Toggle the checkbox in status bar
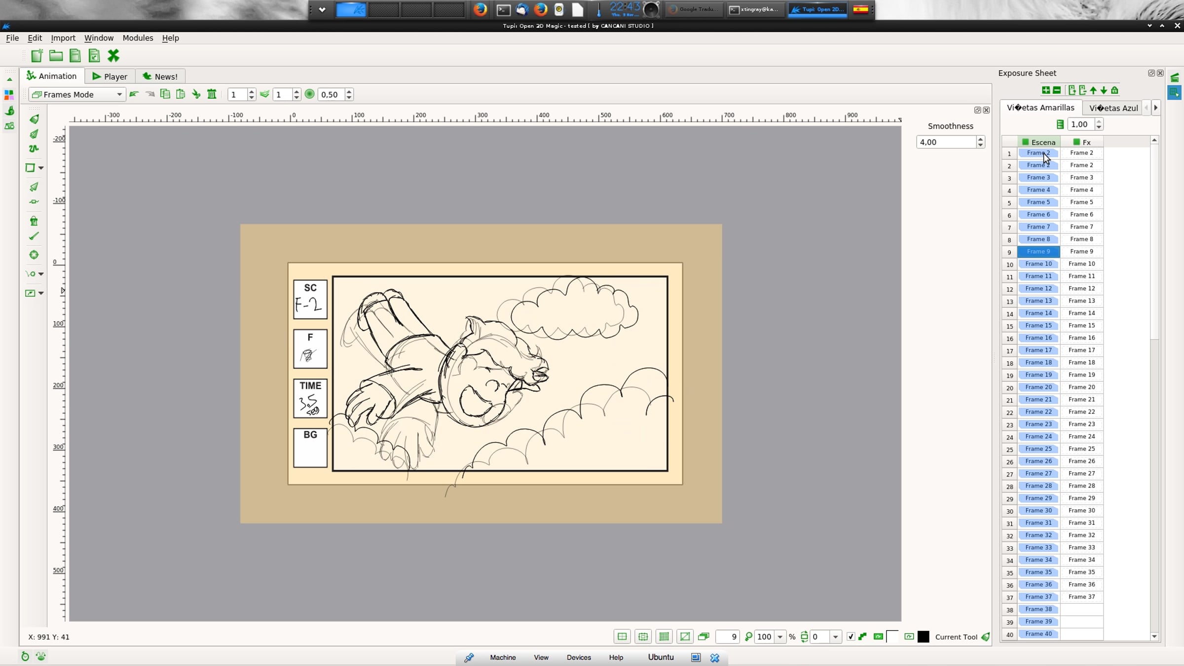 point(851,637)
